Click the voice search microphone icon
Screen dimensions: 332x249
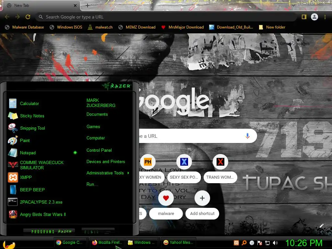coord(247,136)
